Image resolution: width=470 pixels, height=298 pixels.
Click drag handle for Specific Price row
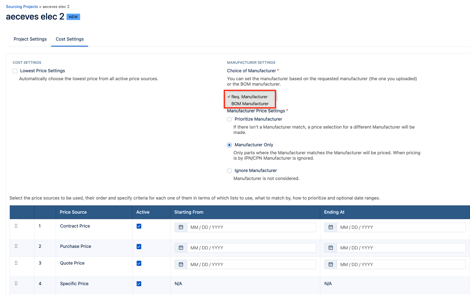coord(16,284)
